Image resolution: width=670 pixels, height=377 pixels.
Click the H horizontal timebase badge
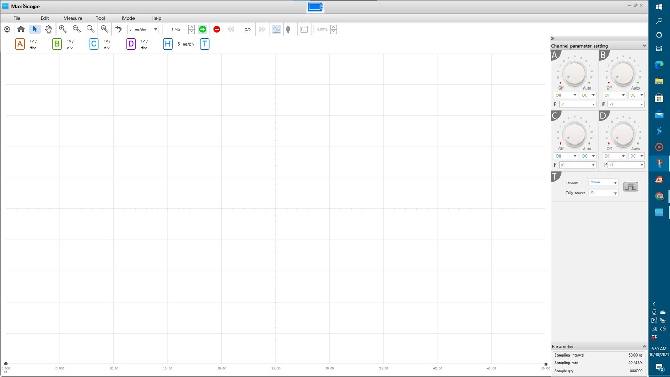coord(167,44)
